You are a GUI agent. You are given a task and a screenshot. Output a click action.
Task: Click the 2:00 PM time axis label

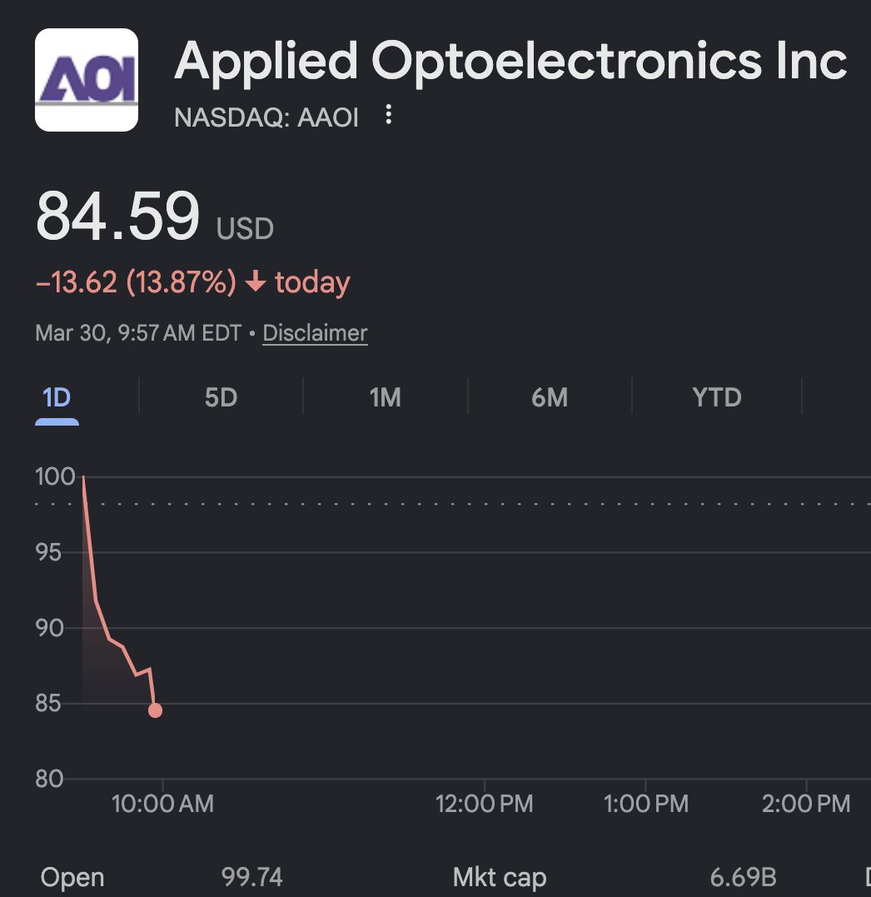pos(806,804)
